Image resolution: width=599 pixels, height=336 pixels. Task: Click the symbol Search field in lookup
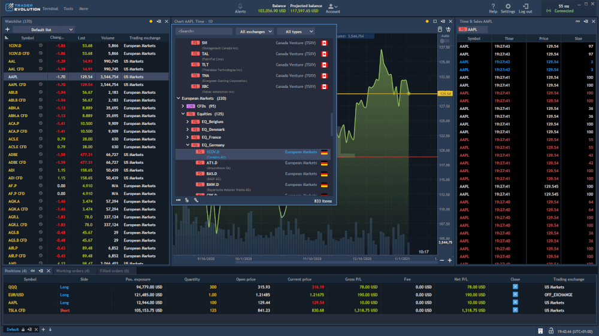coord(204,31)
